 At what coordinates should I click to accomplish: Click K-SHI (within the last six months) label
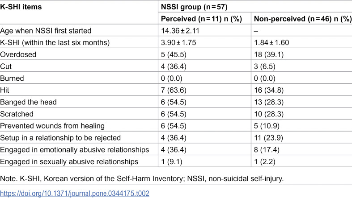tap(55, 42)
